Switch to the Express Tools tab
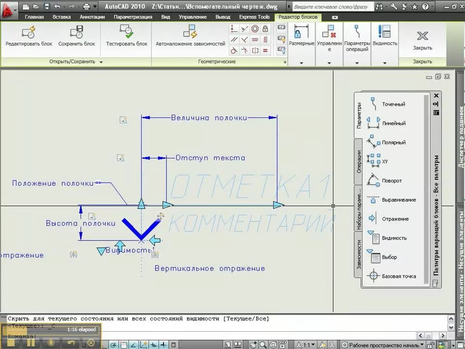Screen dimensions: 465x349 254,17
